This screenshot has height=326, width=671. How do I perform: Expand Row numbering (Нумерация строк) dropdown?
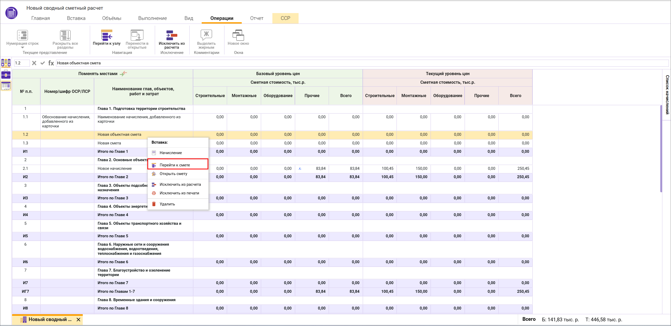coord(22,47)
